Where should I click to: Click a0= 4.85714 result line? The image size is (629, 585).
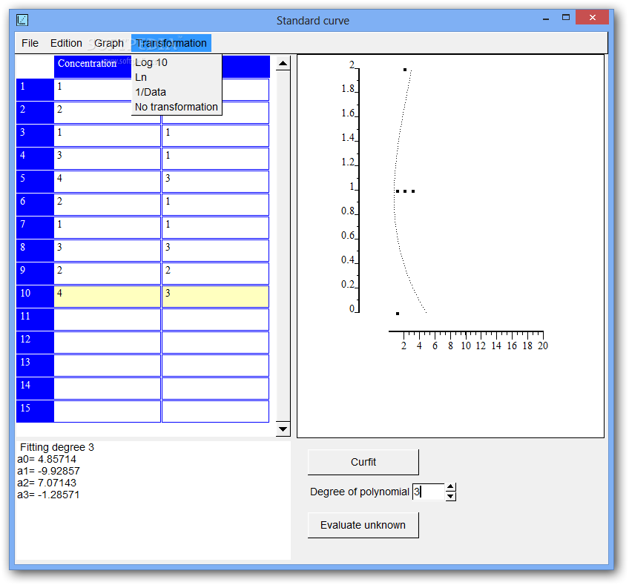click(x=47, y=459)
